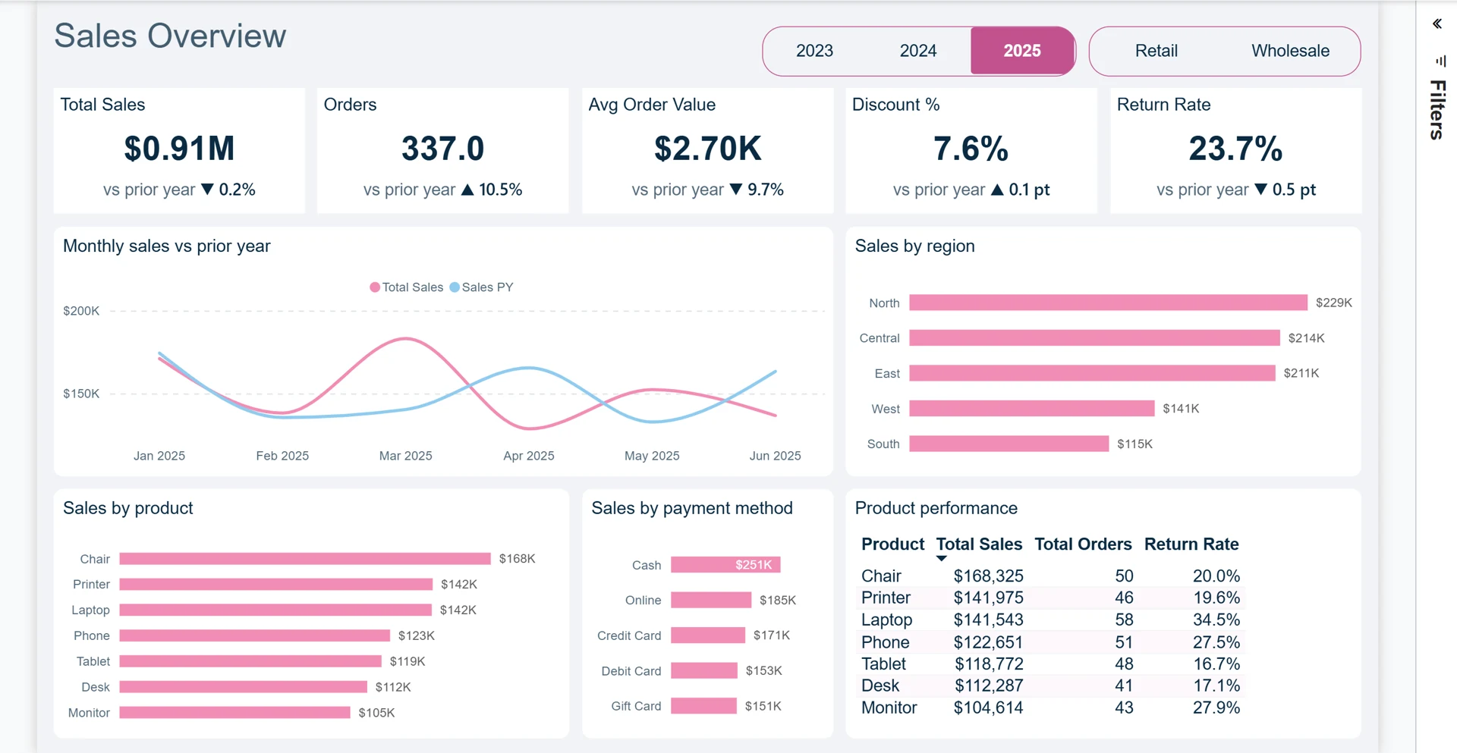Click the $0.91M Total Sales value
The height and width of the screenshot is (753, 1457).
click(x=179, y=149)
